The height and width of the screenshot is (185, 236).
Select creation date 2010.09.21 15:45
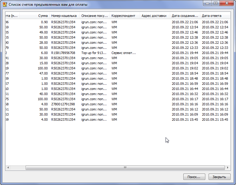point(185,120)
